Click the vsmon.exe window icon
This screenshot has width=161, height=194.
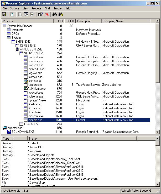25,85
